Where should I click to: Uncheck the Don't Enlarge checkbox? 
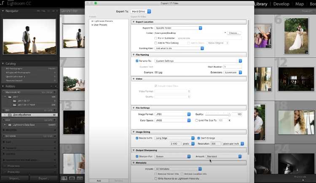(198, 138)
